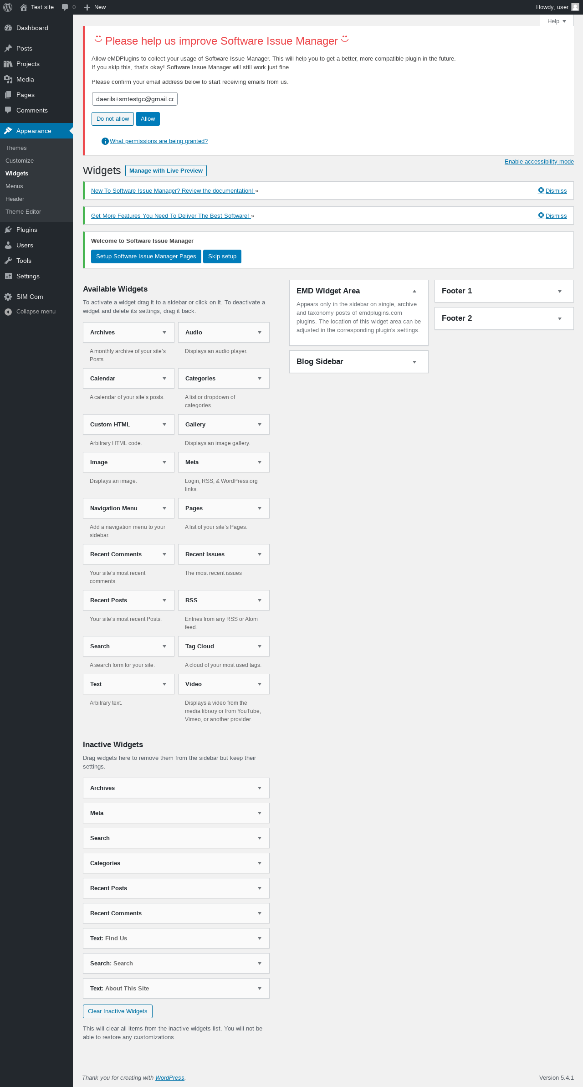The image size is (583, 1087).
Task: Expand the Calendar widget arrow
Action: click(164, 379)
